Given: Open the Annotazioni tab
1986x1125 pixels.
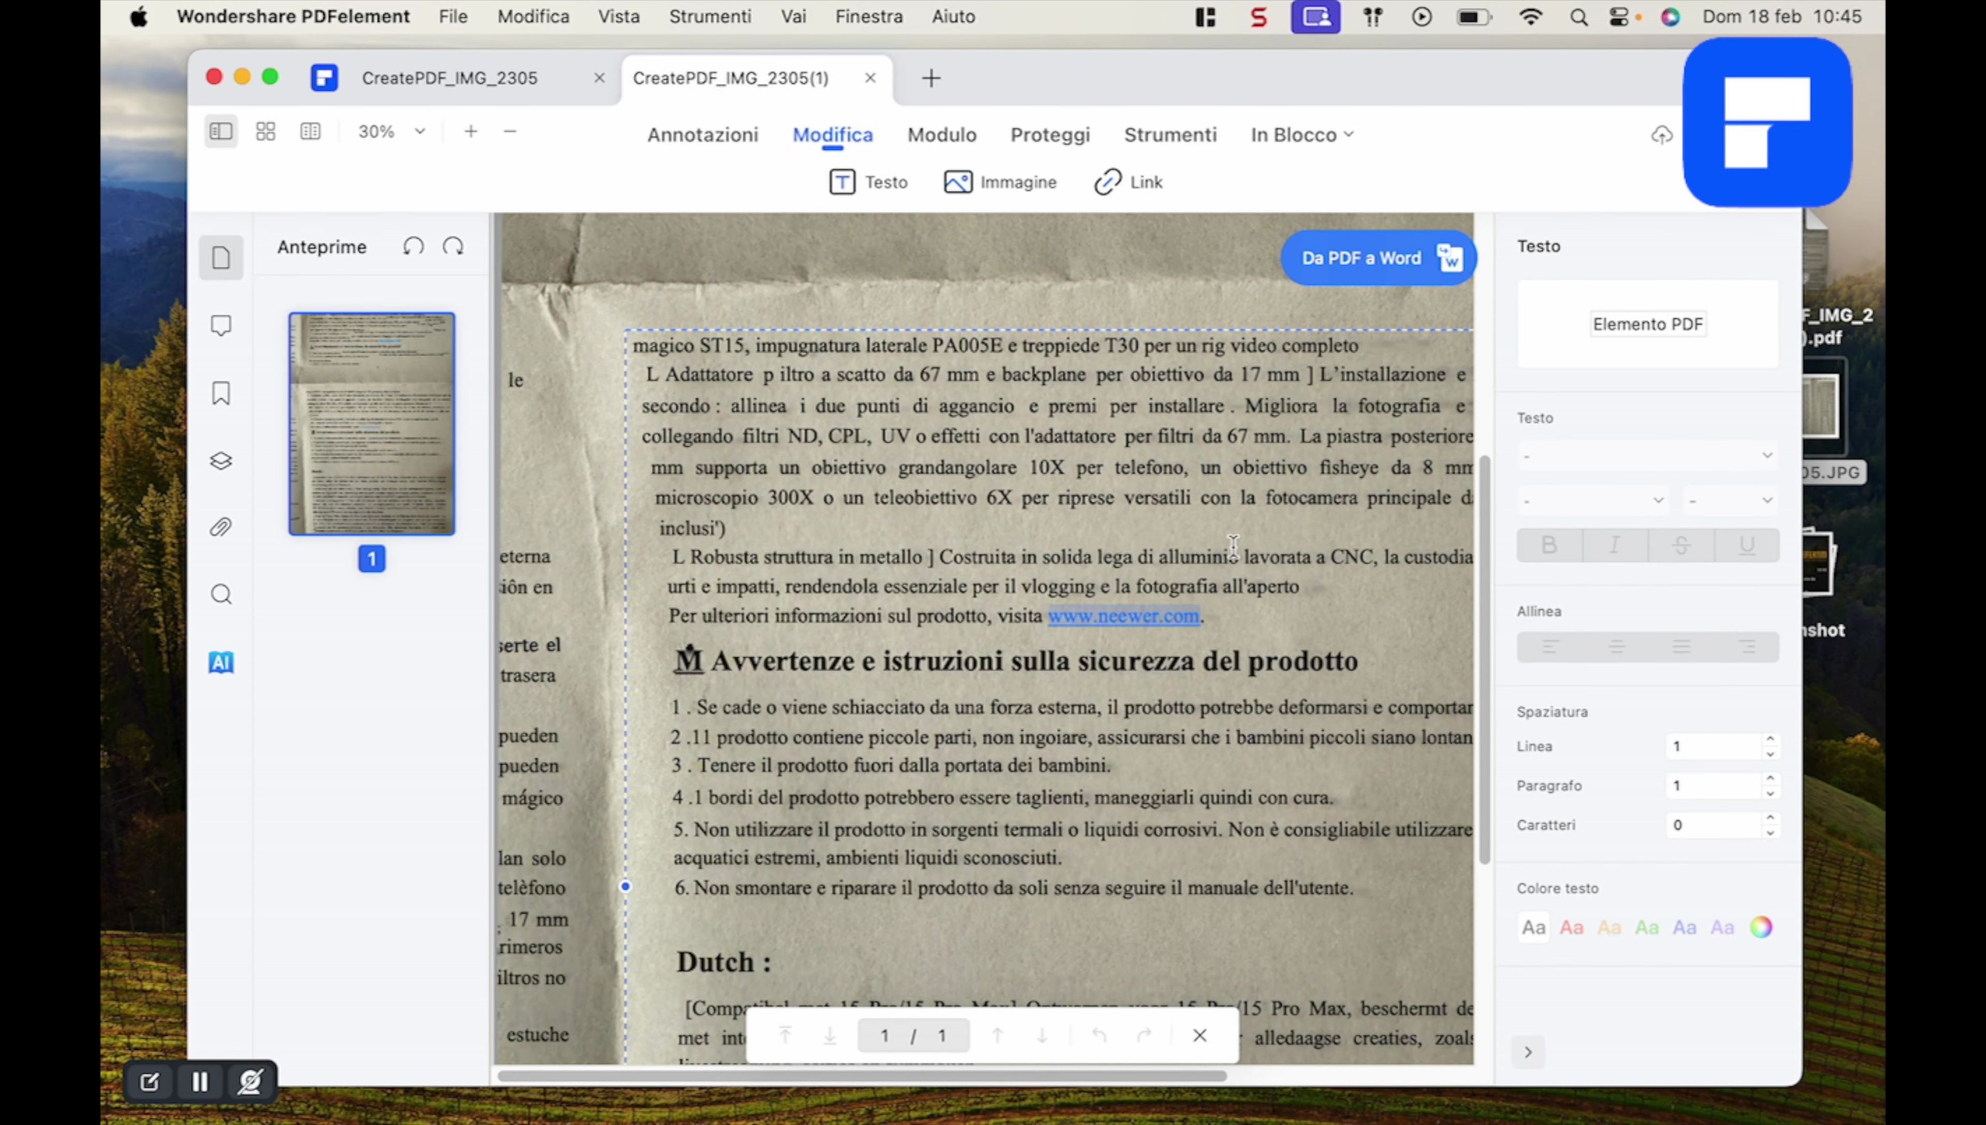Looking at the screenshot, I should point(702,135).
